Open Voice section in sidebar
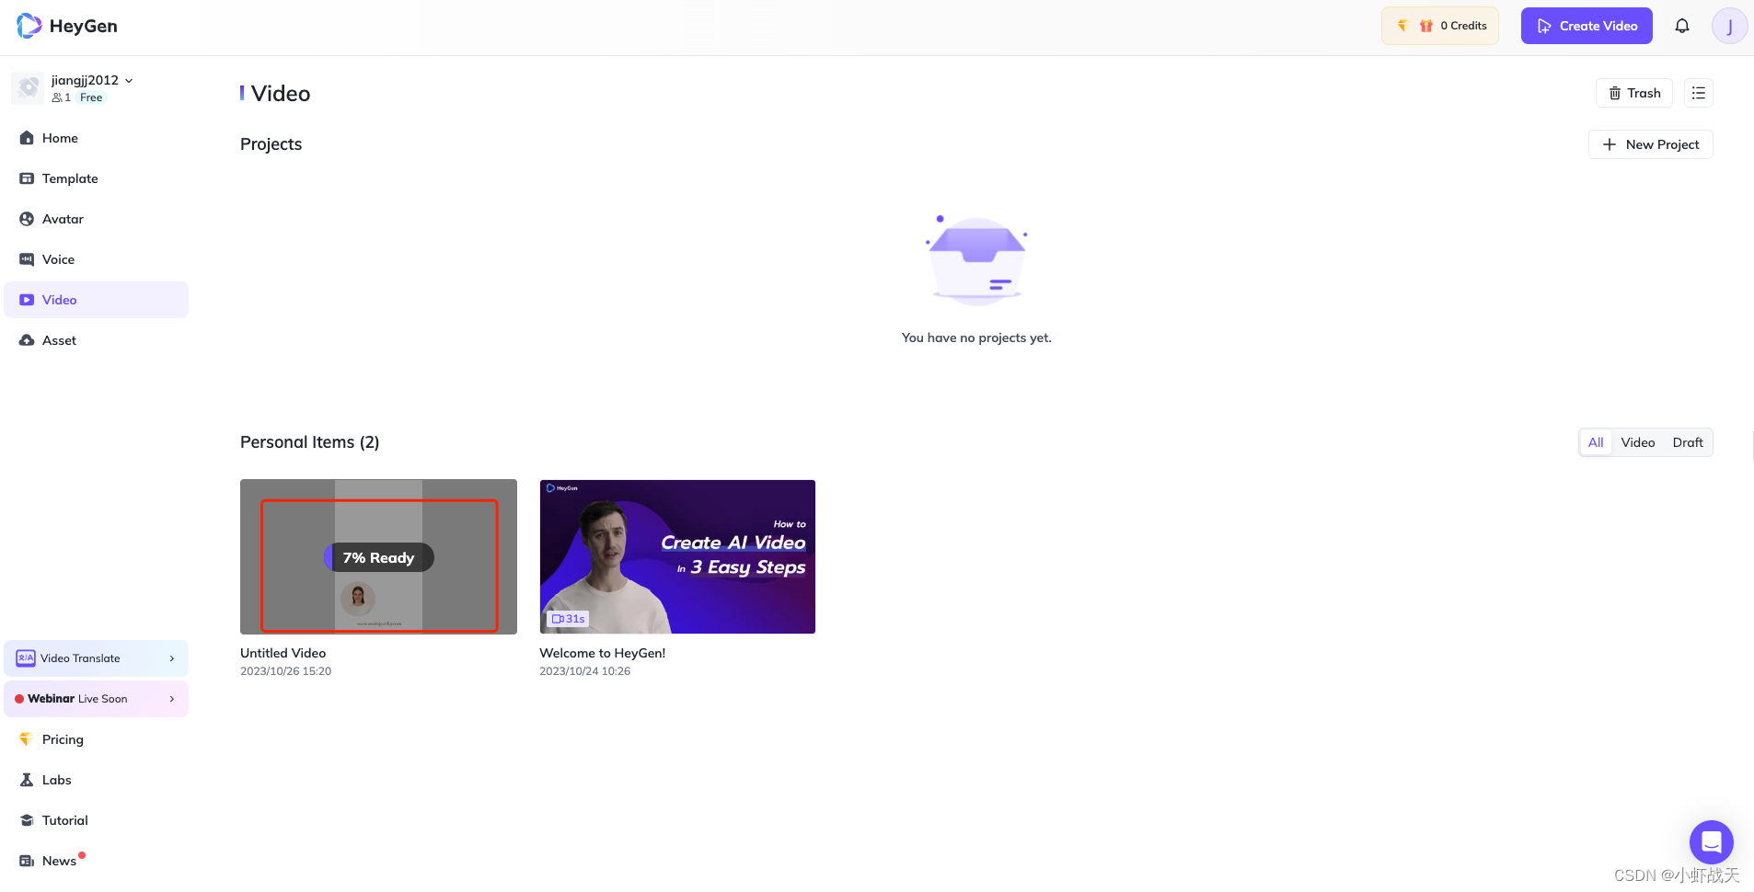1754x892 pixels. pos(97,259)
